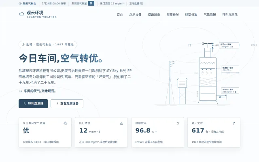259x162 pixels.
Task: Click the station icon before 观云气象台
Action: (20, 4)
